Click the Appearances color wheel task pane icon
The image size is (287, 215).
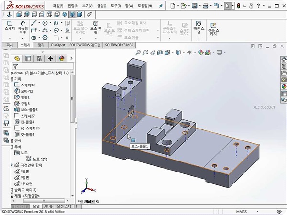point(284,86)
